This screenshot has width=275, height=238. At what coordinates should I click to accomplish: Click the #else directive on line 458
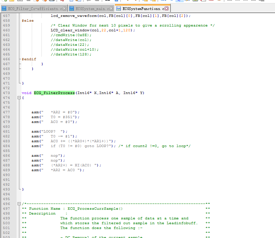(28, 20)
